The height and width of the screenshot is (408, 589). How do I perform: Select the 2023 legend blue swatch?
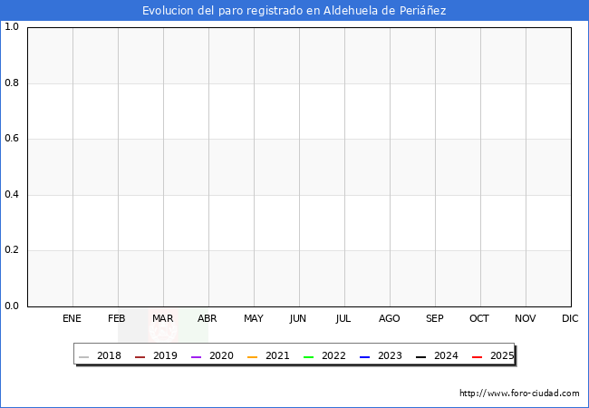[365, 357]
